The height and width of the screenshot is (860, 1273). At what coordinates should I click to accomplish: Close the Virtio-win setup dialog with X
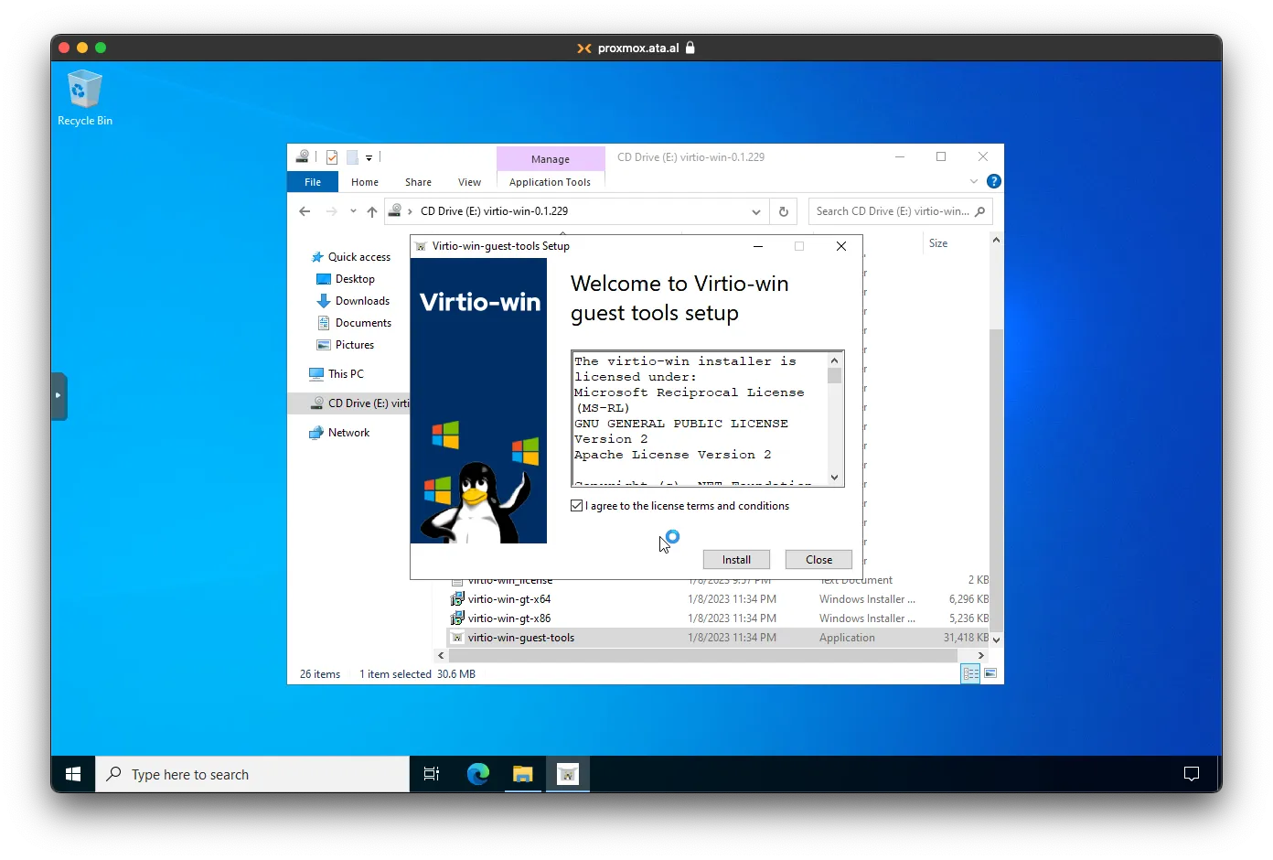(x=841, y=246)
